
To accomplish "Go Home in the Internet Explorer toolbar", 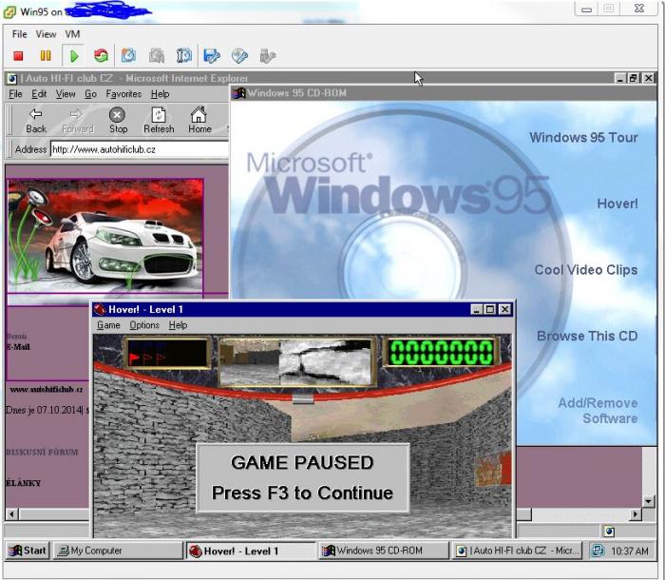I will click(x=199, y=120).
